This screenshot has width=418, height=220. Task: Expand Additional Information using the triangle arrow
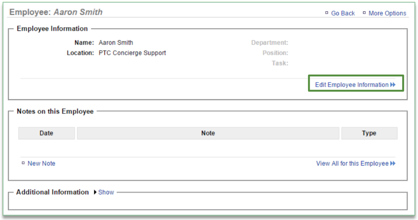coord(95,192)
